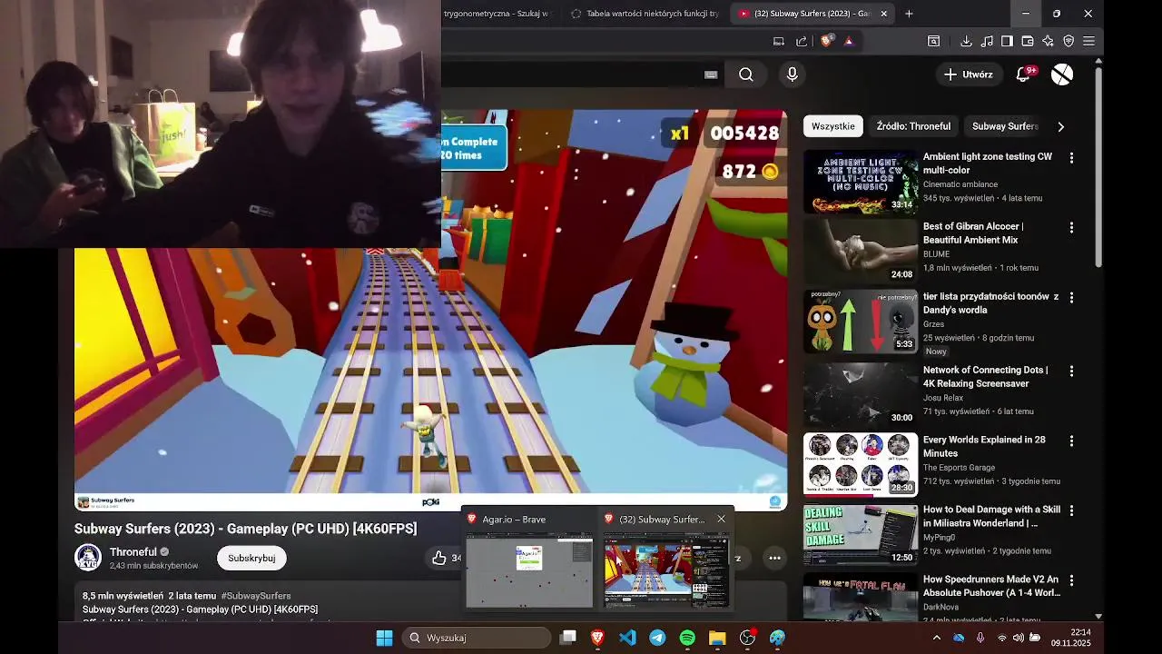
Task: Open the Leo AI sparkle icon
Action: (1048, 41)
